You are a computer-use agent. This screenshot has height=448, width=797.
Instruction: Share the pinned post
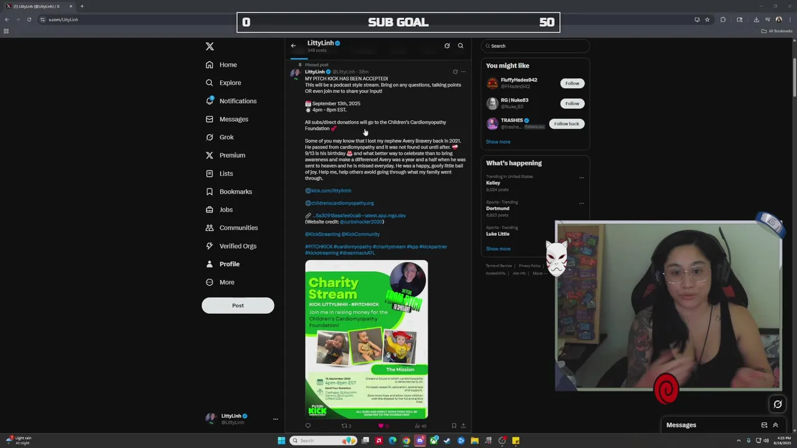(x=463, y=426)
